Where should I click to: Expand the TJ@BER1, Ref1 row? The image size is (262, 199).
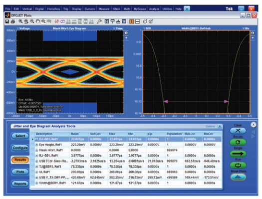click(x=36, y=167)
